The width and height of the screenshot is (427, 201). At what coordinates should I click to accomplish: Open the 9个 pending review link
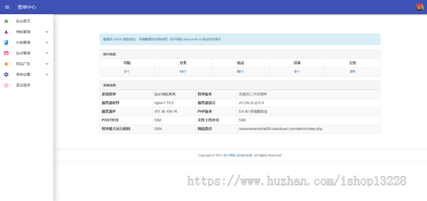pos(297,72)
